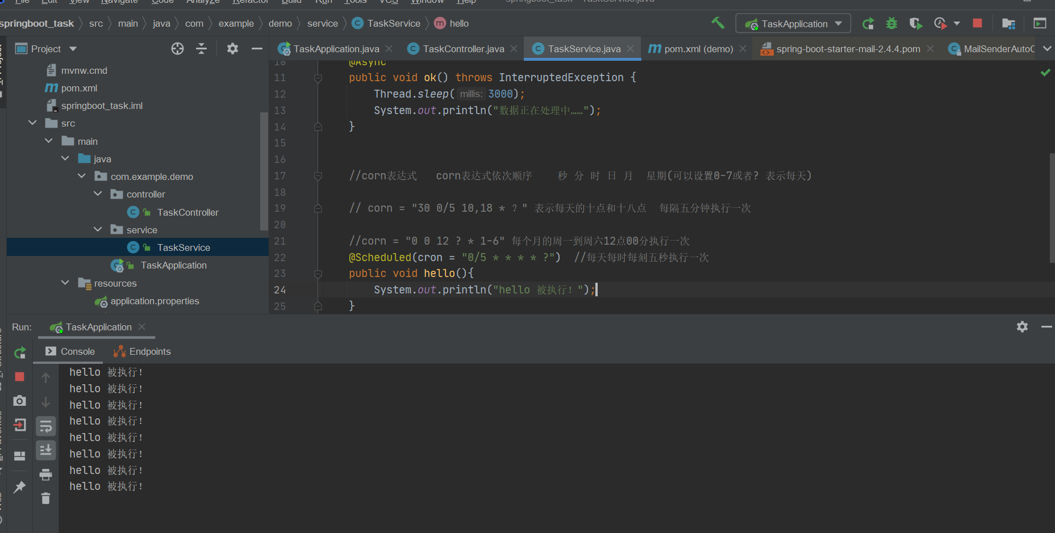Collapse the resources folder

[65, 283]
